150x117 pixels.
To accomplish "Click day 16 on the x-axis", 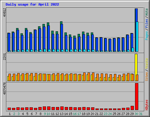I will (75, 114).
